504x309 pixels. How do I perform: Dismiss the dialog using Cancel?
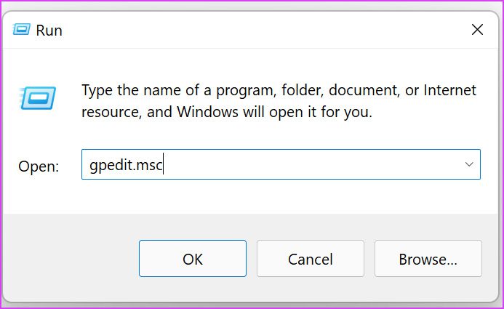(x=310, y=259)
